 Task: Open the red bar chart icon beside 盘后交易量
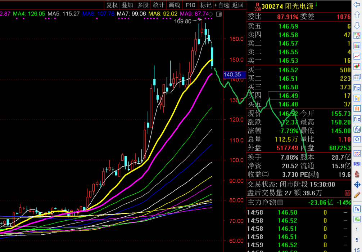(x=347, y=193)
